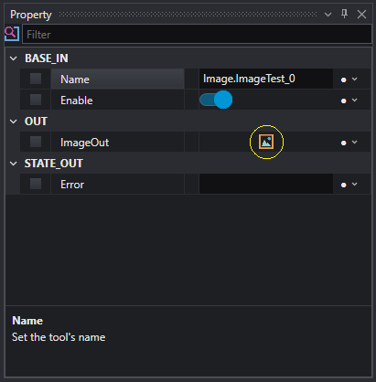Image resolution: width=376 pixels, height=382 pixels.
Task: Edit the Image.ImageTest_0 name field
Action: click(x=266, y=79)
